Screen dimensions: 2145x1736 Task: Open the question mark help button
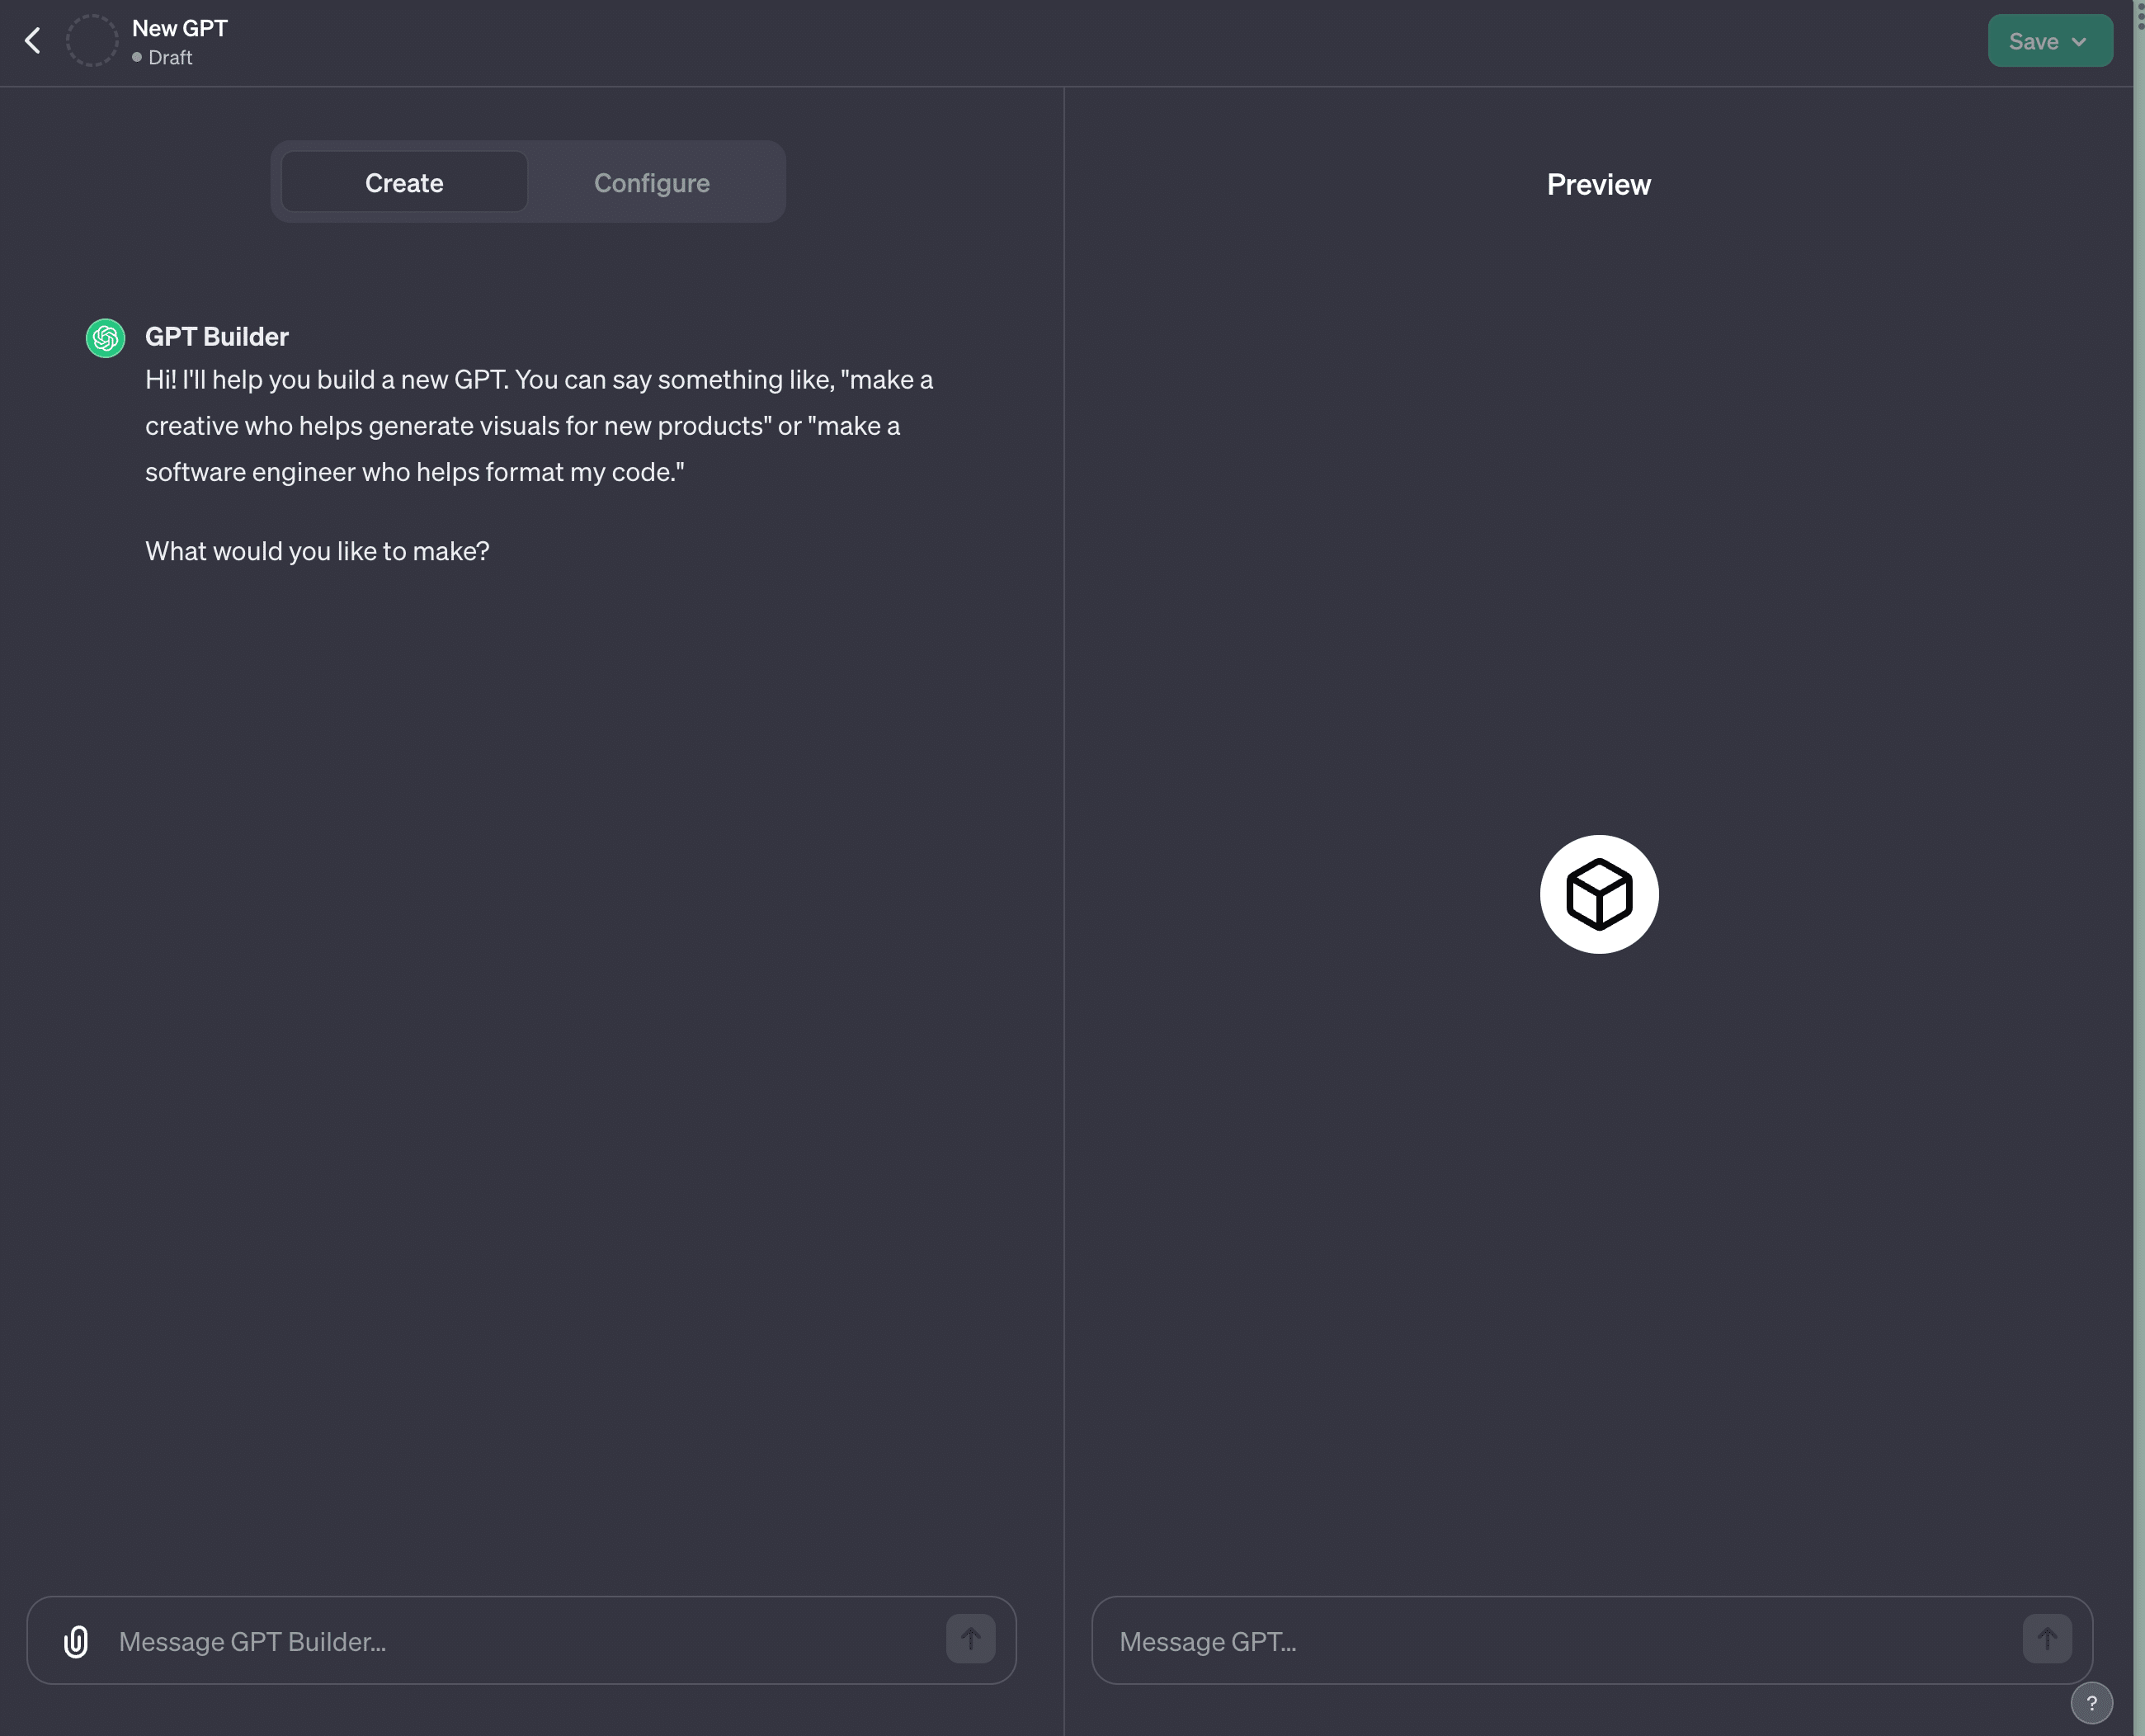(2091, 1703)
